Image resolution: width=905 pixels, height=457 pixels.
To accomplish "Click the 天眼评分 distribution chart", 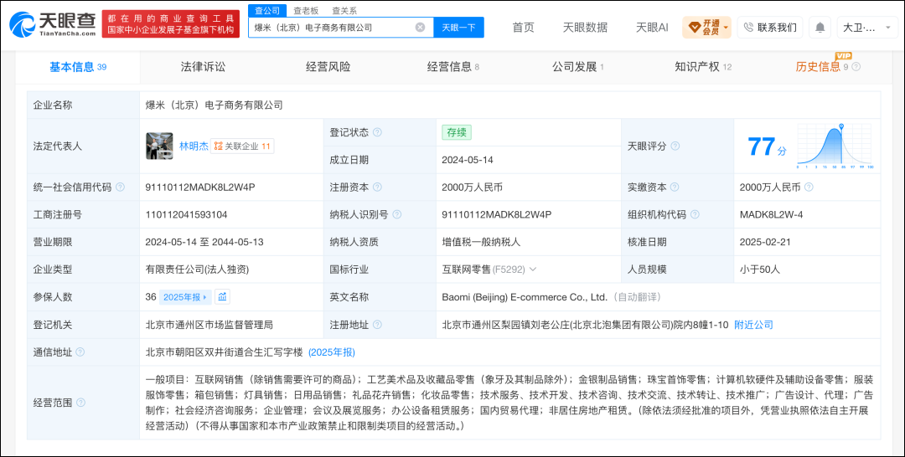I will tap(835, 146).
